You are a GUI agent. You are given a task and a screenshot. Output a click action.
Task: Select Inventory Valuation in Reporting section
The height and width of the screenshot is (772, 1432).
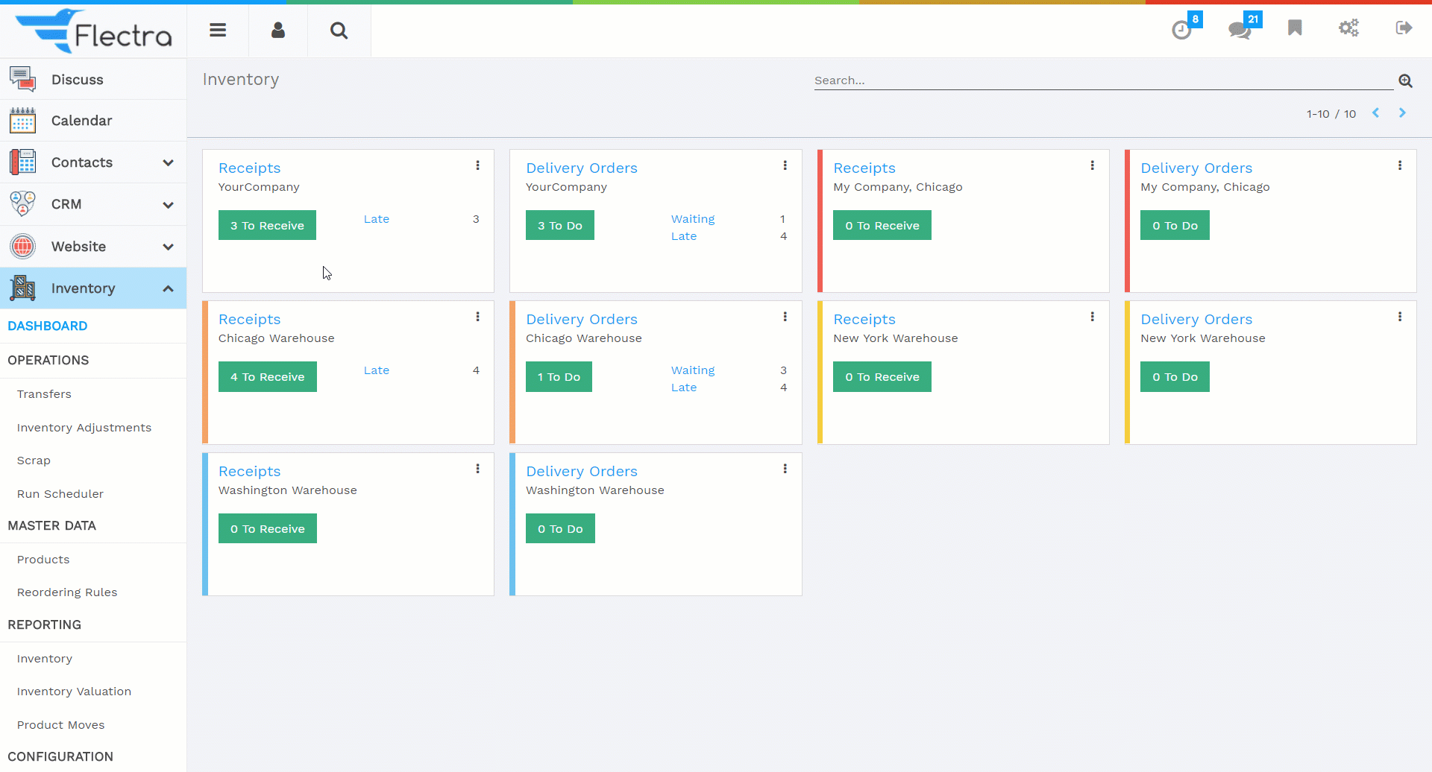tap(74, 692)
